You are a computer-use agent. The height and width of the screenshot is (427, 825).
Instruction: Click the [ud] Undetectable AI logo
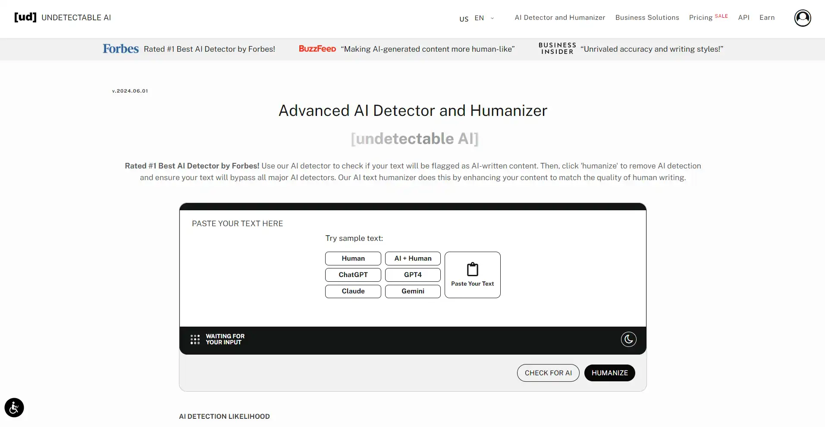coord(63,17)
